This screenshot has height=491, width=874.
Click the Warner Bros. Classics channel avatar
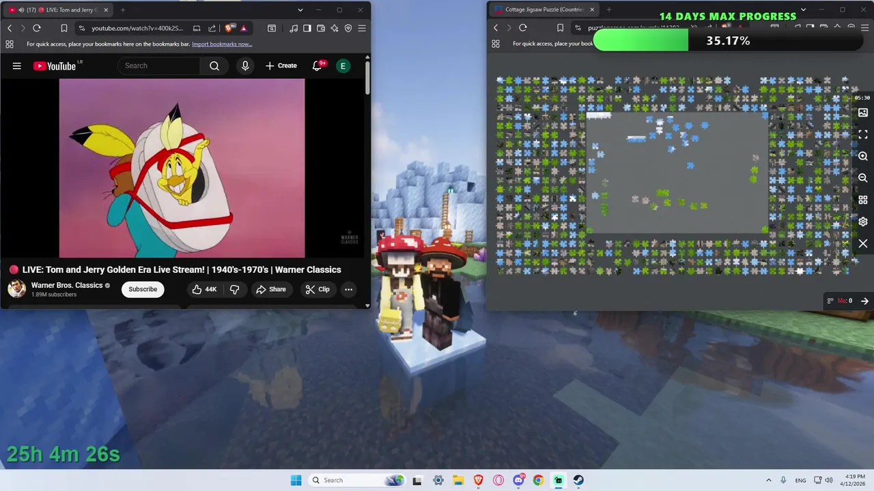coord(17,289)
